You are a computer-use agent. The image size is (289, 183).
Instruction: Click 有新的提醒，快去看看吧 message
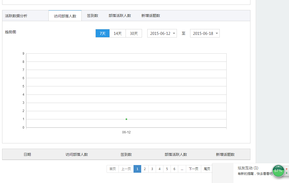click(255, 173)
